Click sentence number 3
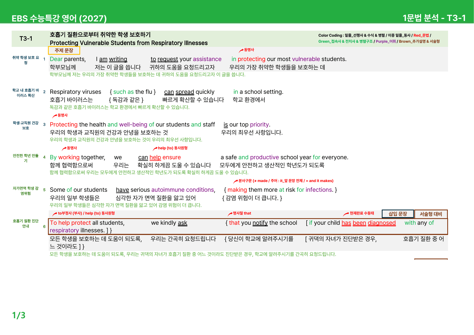 pyautogui.click(x=44, y=124)
